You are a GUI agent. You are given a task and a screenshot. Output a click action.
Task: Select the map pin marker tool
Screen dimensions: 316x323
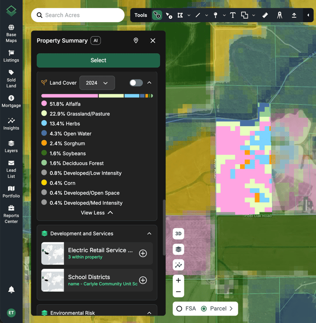click(x=215, y=15)
